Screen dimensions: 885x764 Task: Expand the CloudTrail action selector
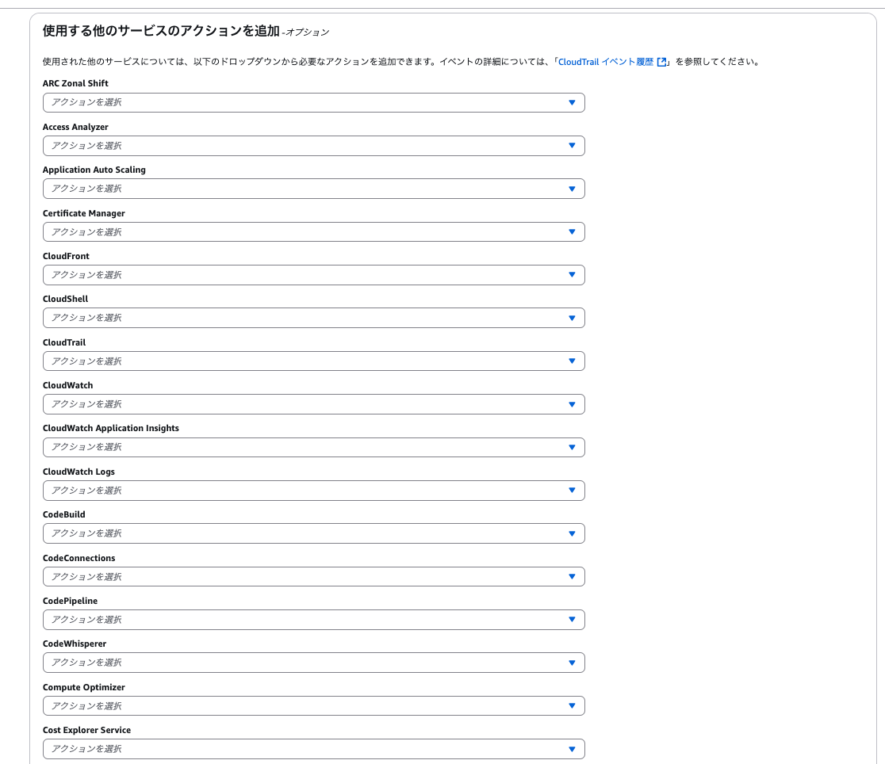pyautogui.click(x=313, y=361)
